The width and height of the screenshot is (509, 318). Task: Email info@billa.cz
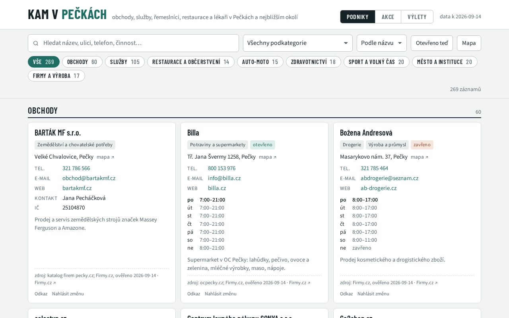point(224,178)
